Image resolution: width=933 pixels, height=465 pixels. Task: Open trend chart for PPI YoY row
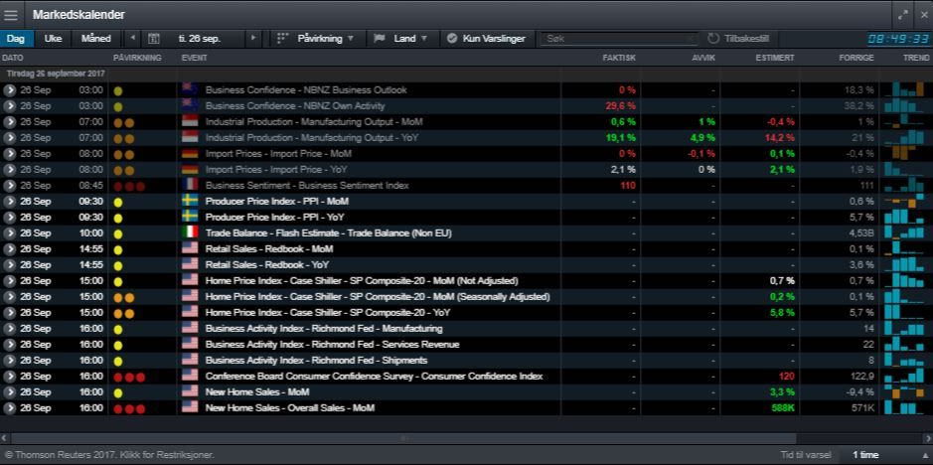click(904, 217)
